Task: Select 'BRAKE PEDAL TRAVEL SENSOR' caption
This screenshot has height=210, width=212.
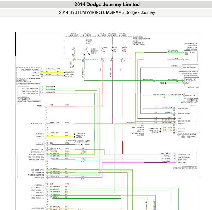Action: point(29,99)
